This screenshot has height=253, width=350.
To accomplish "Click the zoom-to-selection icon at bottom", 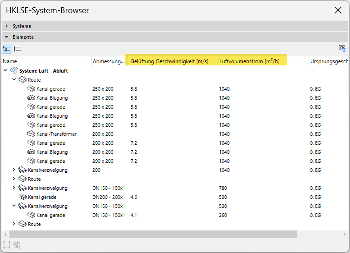I will (x=17, y=245).
